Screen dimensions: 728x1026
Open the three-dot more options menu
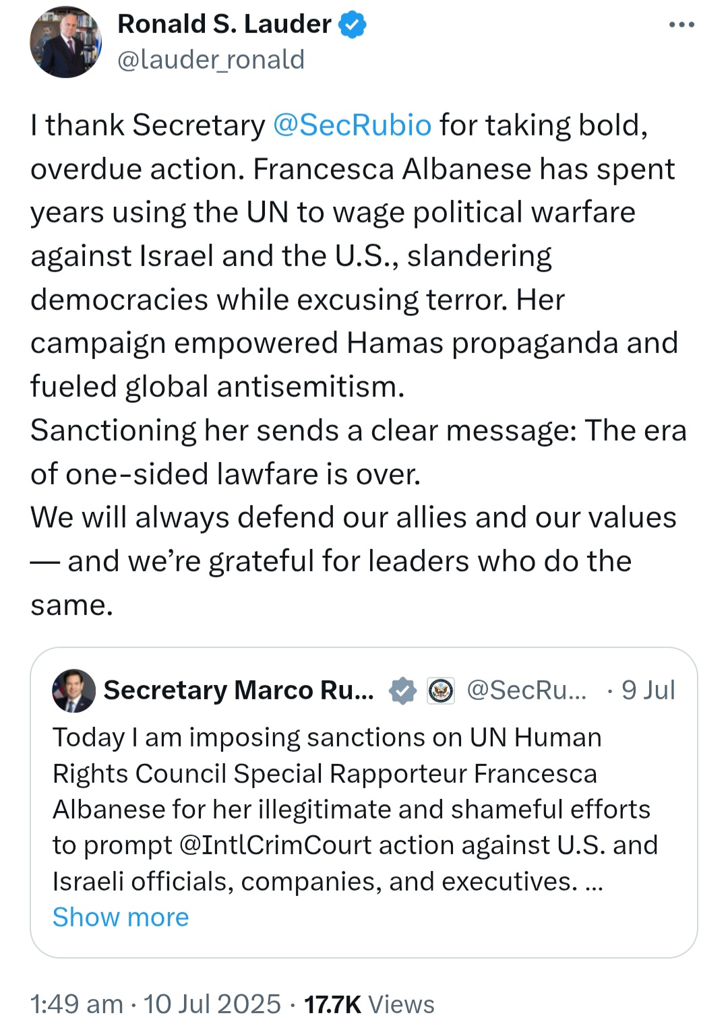(x=681, y=25)
